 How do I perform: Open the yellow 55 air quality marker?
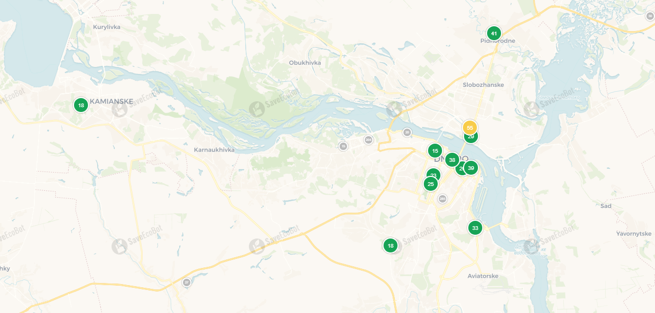coord(470,128)
